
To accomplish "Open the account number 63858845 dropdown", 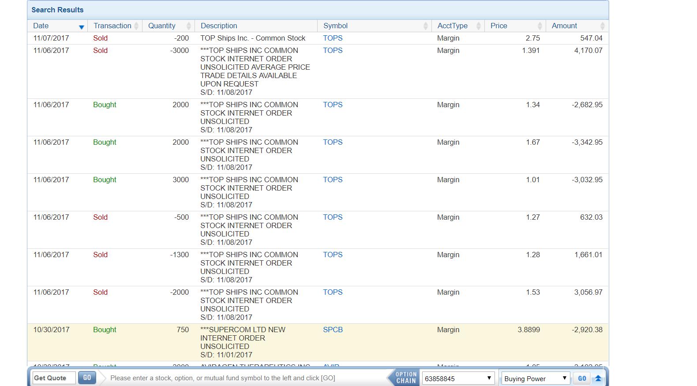I will coord(458,379).
